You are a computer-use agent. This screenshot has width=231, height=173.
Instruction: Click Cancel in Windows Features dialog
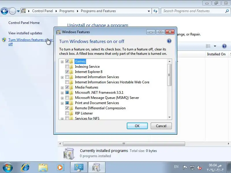tap(161, 126)
